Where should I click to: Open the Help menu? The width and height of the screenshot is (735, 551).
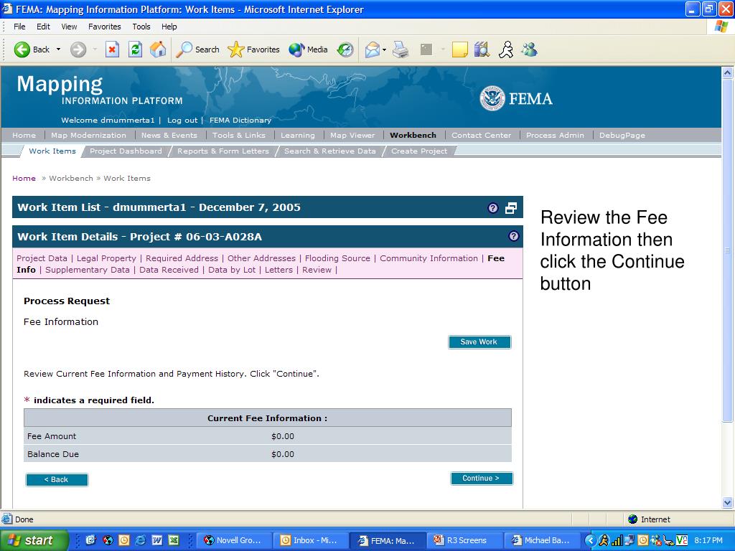tap(169, 27)
